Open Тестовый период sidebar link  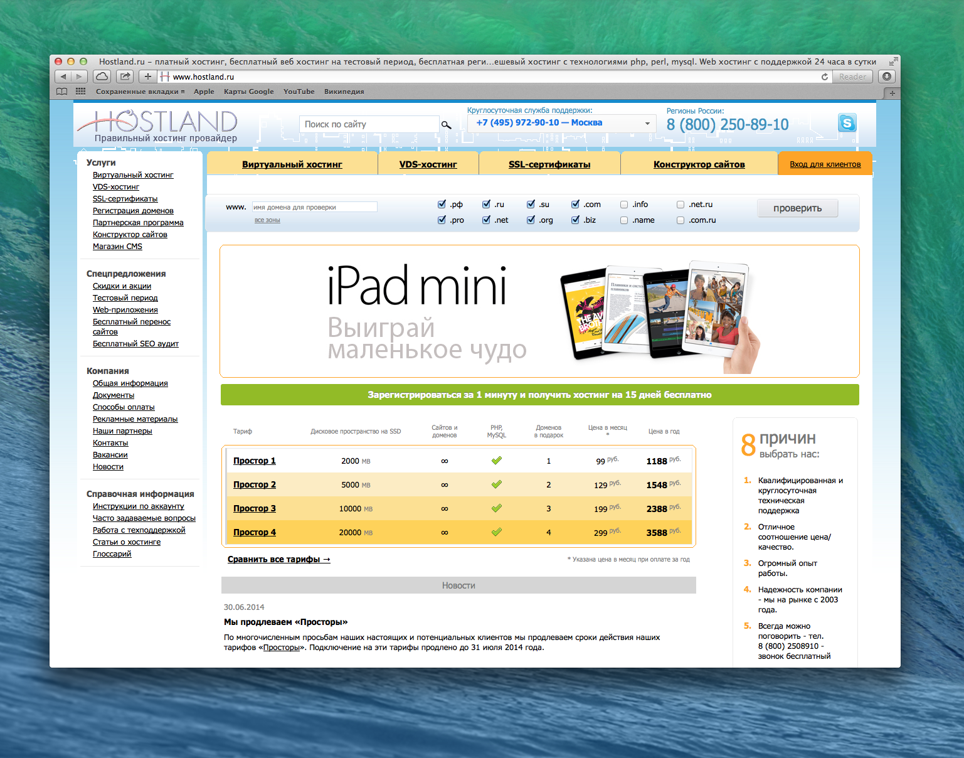click(125, 298)
